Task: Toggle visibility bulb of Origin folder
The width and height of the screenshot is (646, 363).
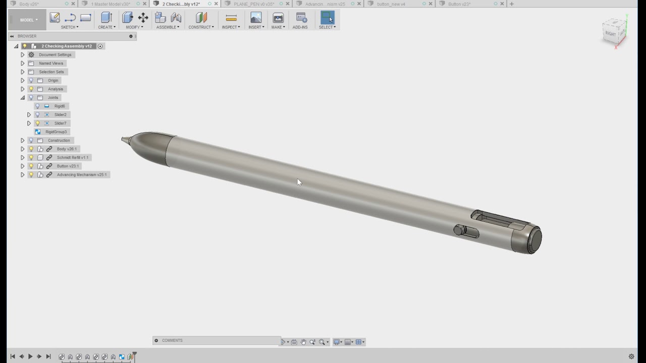Action: coord(31,80)
